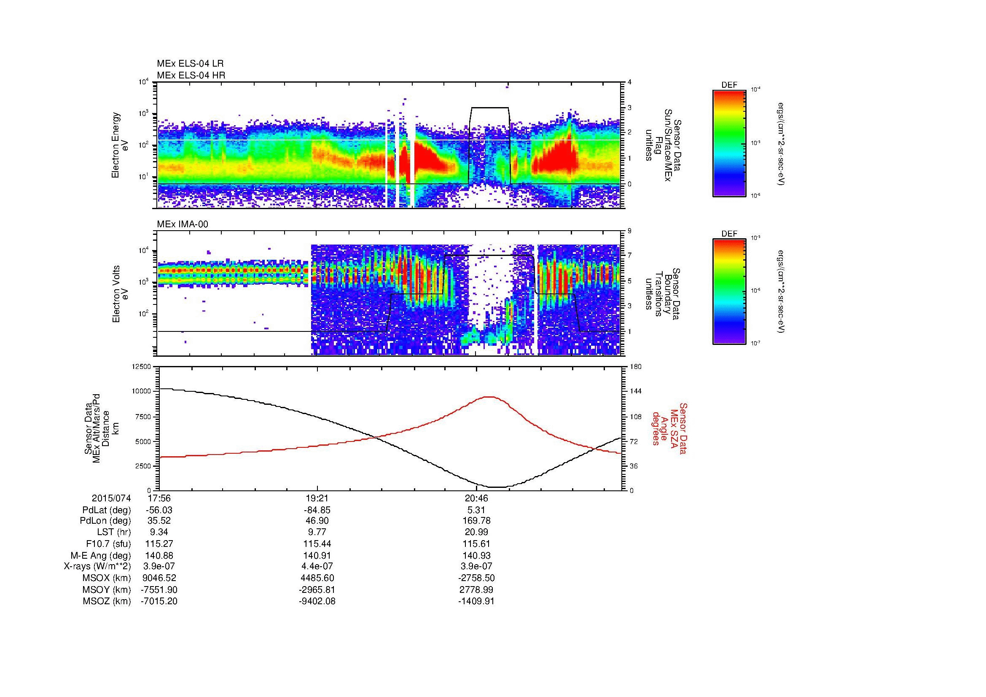Click the 'MSOY (km)' row label
986x697 pixels.
(107, 589)
